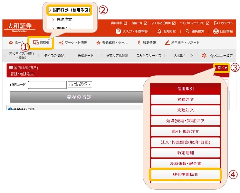Click the お知らせ bell icon
Screen dimensions: 240x193
tap(159, 31)
